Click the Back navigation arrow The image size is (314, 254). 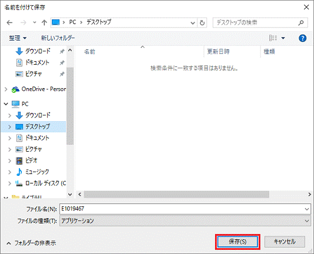point(9,22)
